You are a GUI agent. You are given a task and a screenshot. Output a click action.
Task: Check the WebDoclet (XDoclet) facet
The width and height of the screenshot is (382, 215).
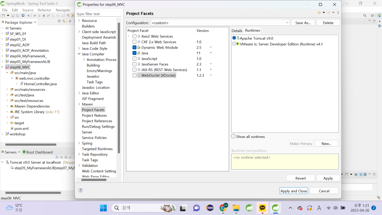pos(135,75)
